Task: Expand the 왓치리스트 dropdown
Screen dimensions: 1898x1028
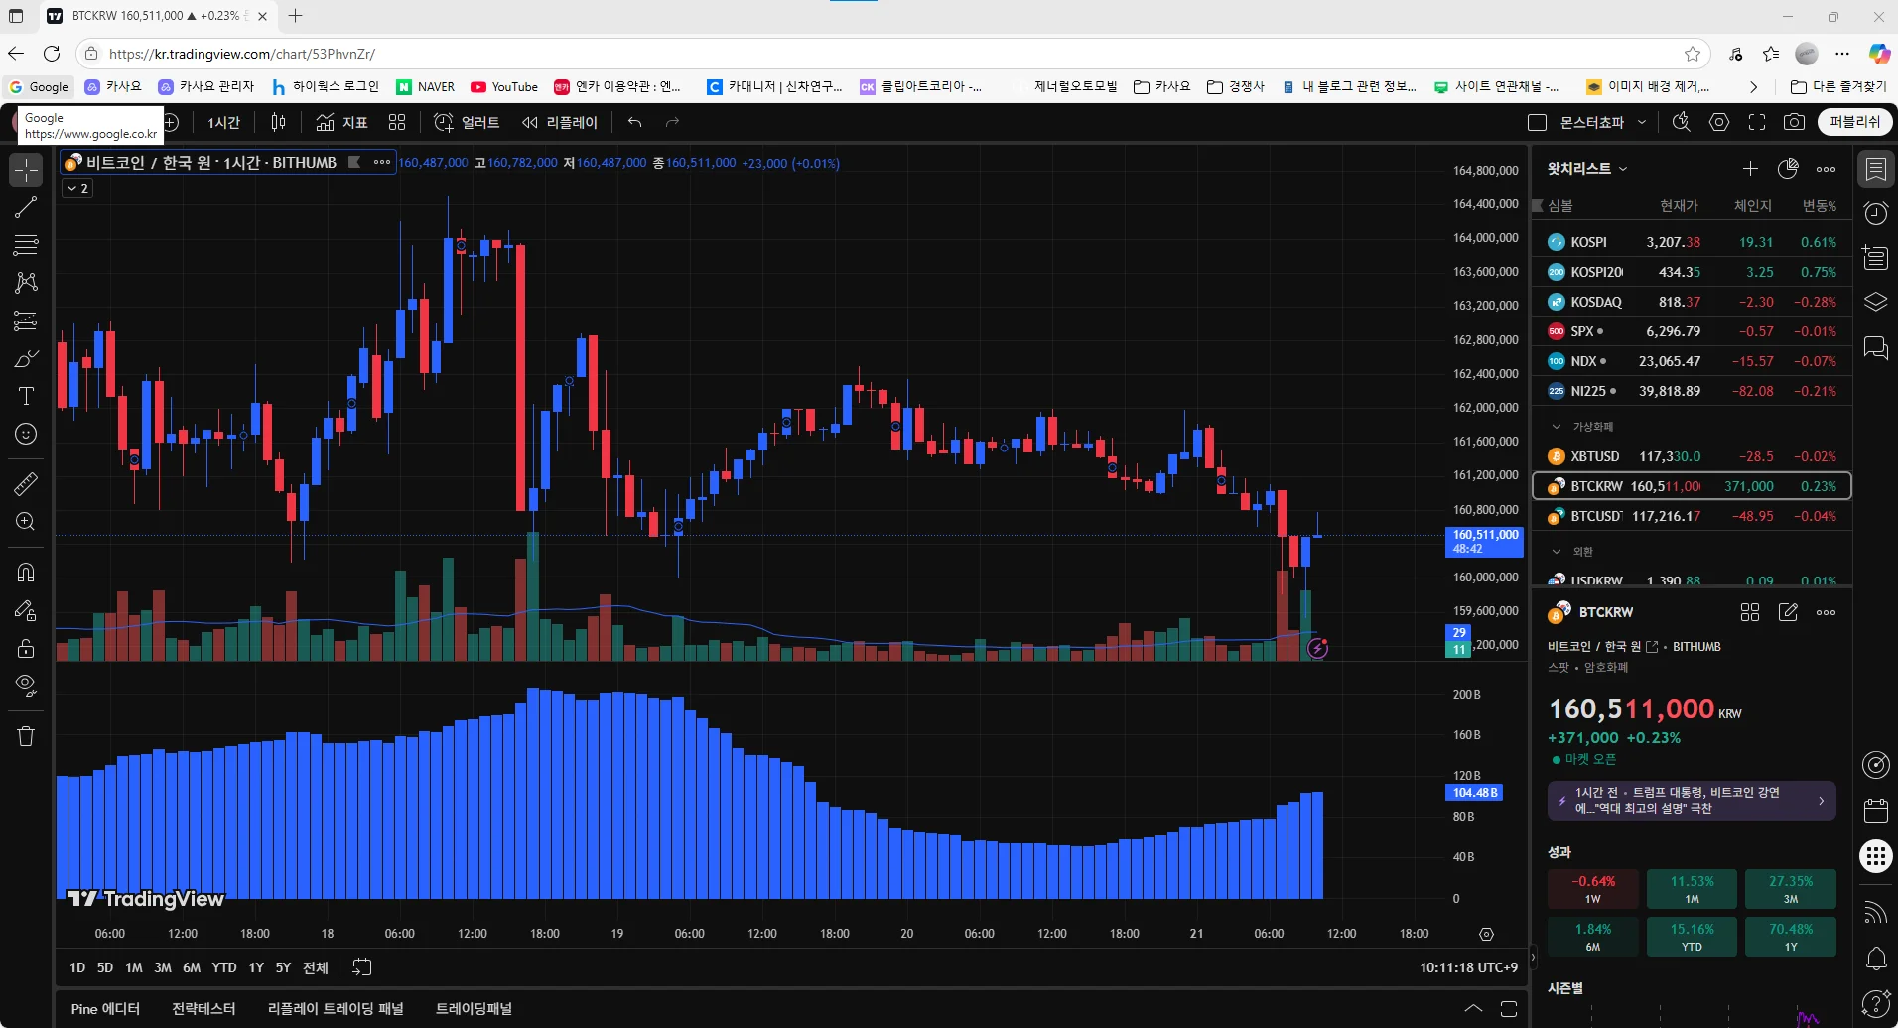Action: click(x=1587, y=169)
